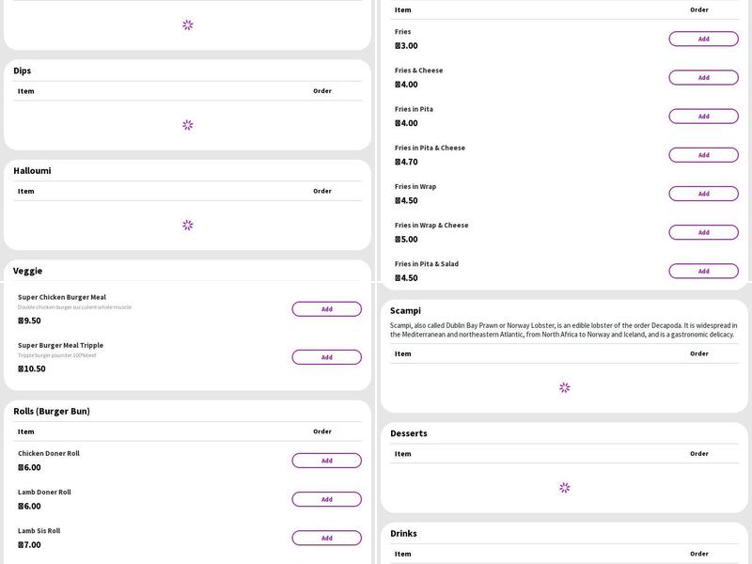Add Fries to the order
Viewport: 752px width, 564px height.
(703, 39)
